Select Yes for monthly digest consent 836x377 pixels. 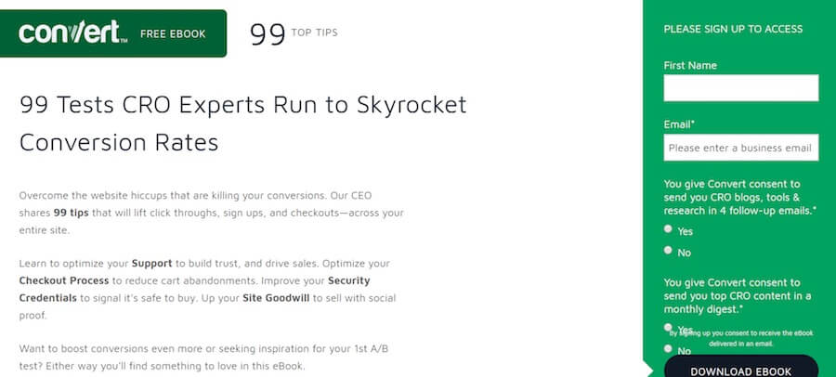tap(668, 327)
